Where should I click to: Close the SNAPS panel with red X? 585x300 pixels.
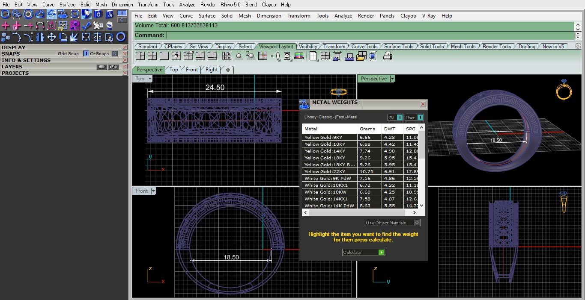pos(125,54)
